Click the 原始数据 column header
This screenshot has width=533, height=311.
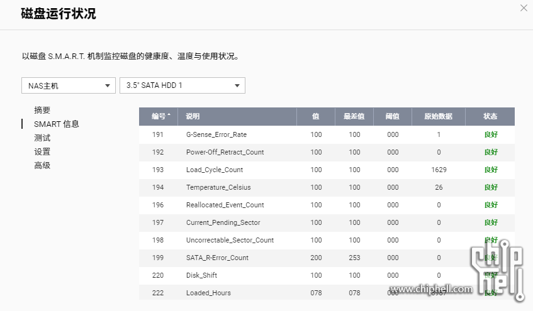click(438, 116)
